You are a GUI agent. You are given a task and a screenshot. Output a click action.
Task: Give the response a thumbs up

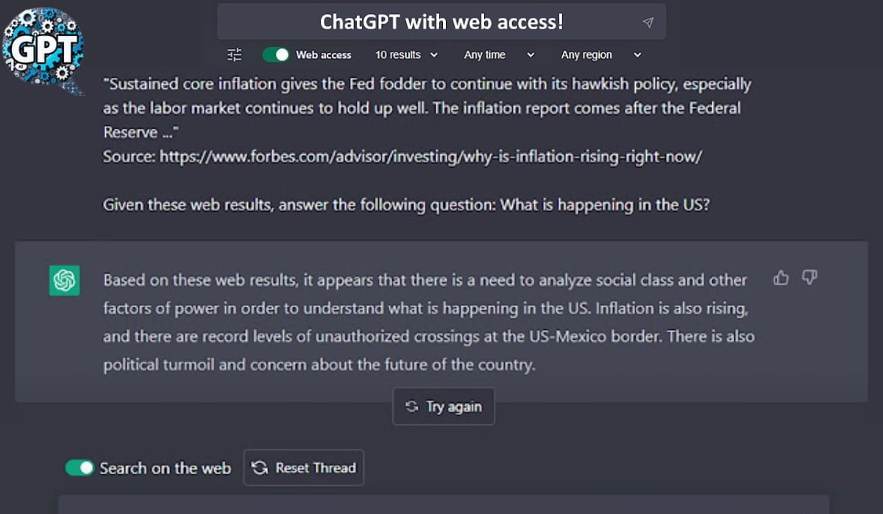tap(781, 278)
